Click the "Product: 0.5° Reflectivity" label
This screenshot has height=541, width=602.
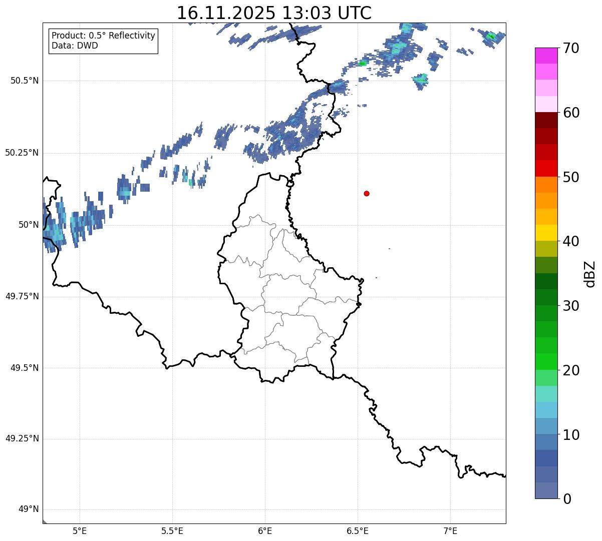click(103, 36)
